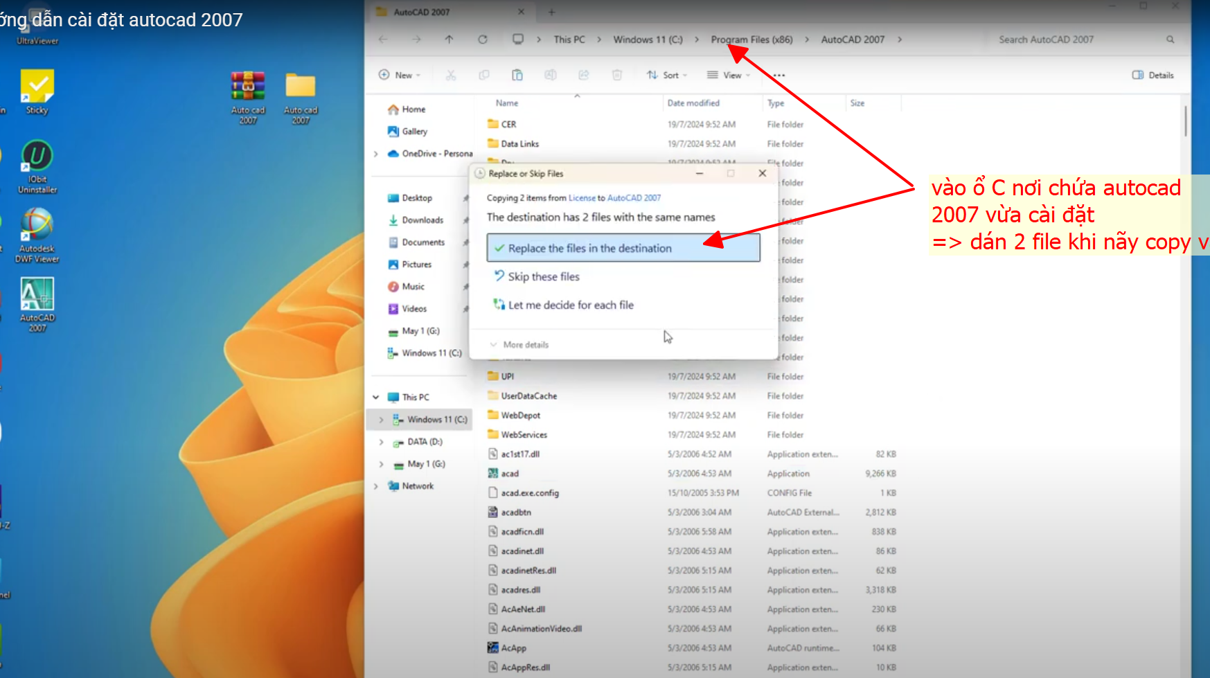Click Windows 11 (C:) in the breadcrumb
The height and width of the screenshot is (678, 1210).
tap(648, 39)
